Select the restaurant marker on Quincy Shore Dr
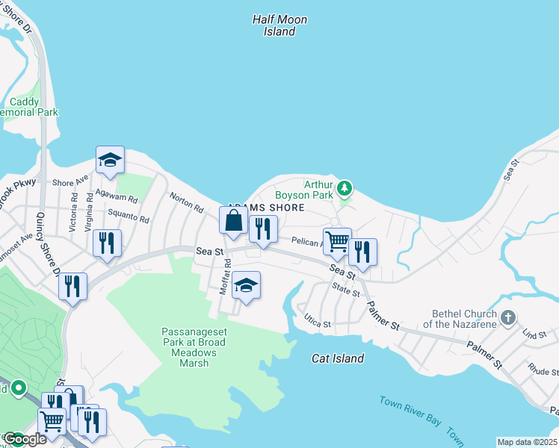This screenshot has height=448, width=559. pyautogui.click(x=72, y=287)
